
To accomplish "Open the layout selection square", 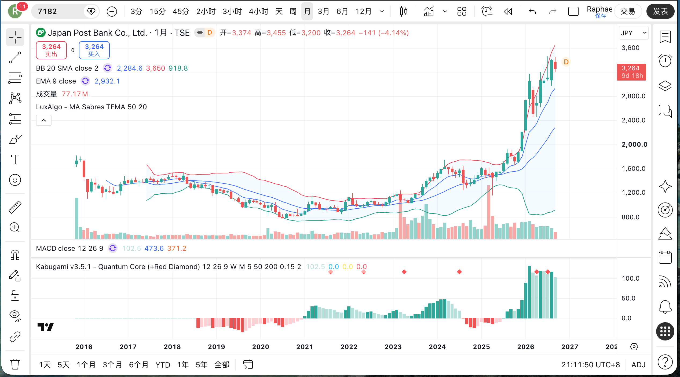I will click(x=573, y=11).
